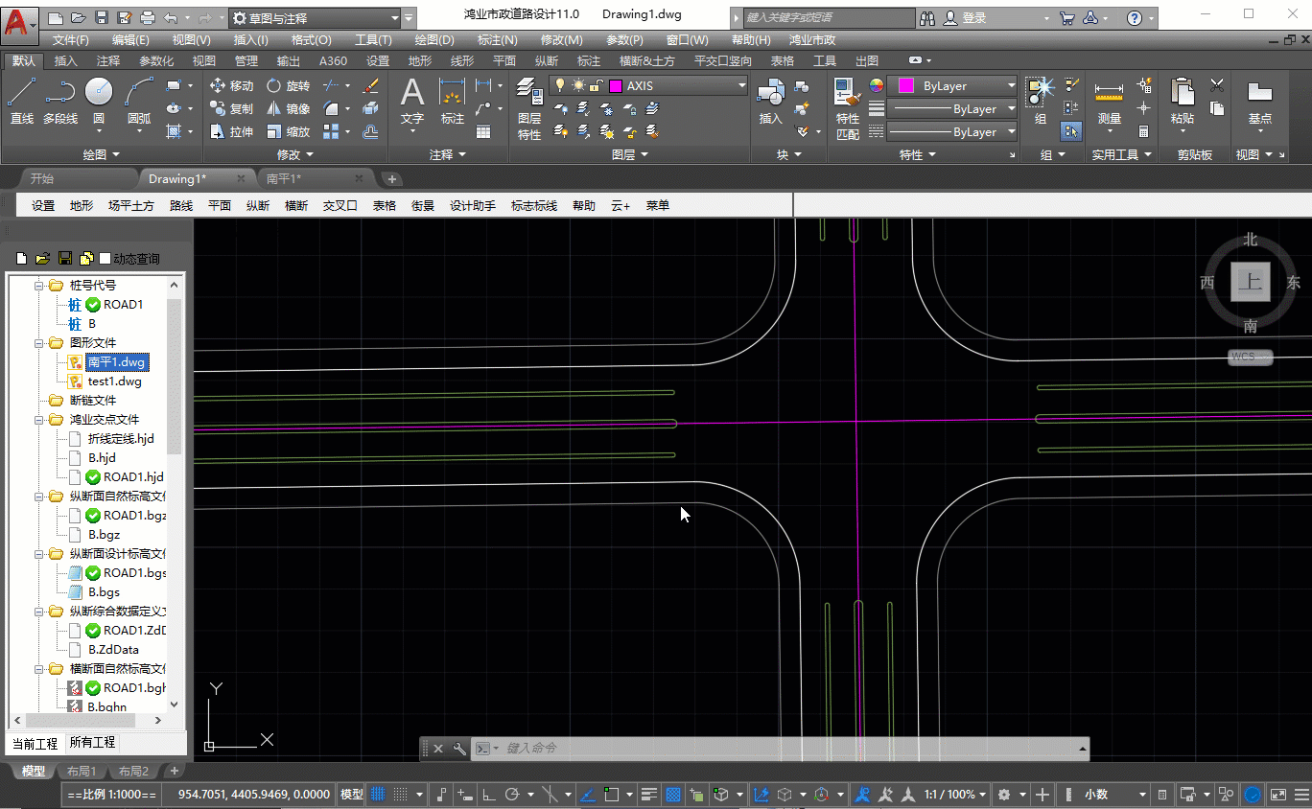Switch to the 所有工程 panel tab

tap(91, 743)
